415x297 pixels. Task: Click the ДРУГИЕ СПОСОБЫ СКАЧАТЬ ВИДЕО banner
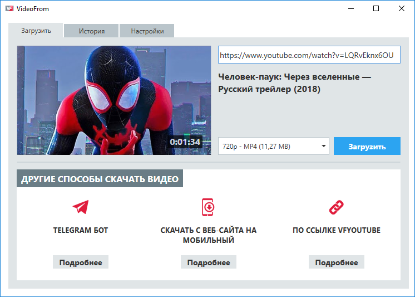(100, 178)
